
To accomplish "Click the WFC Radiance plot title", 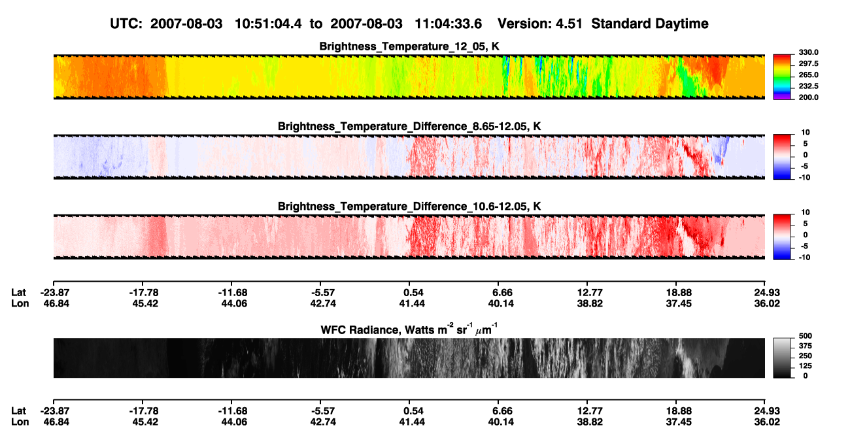I will tap(410, 329).
